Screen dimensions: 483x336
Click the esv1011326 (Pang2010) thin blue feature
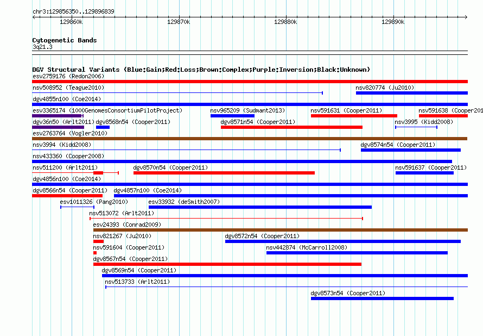tap(77, 207)
